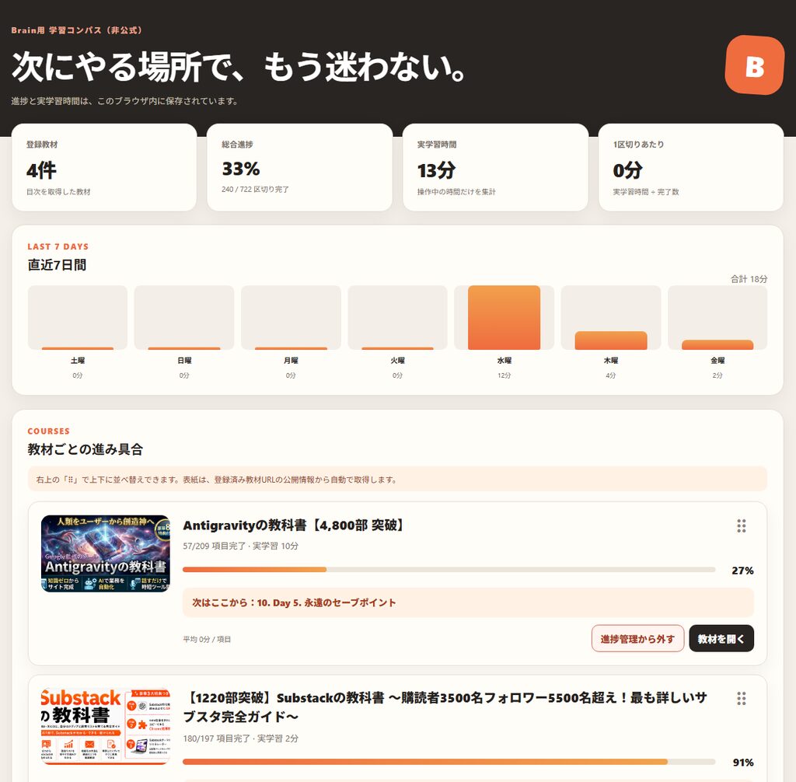
Task: Select the 実学習時間 13分 stat card
Action: pyautogui.click(x=495, y=167)
